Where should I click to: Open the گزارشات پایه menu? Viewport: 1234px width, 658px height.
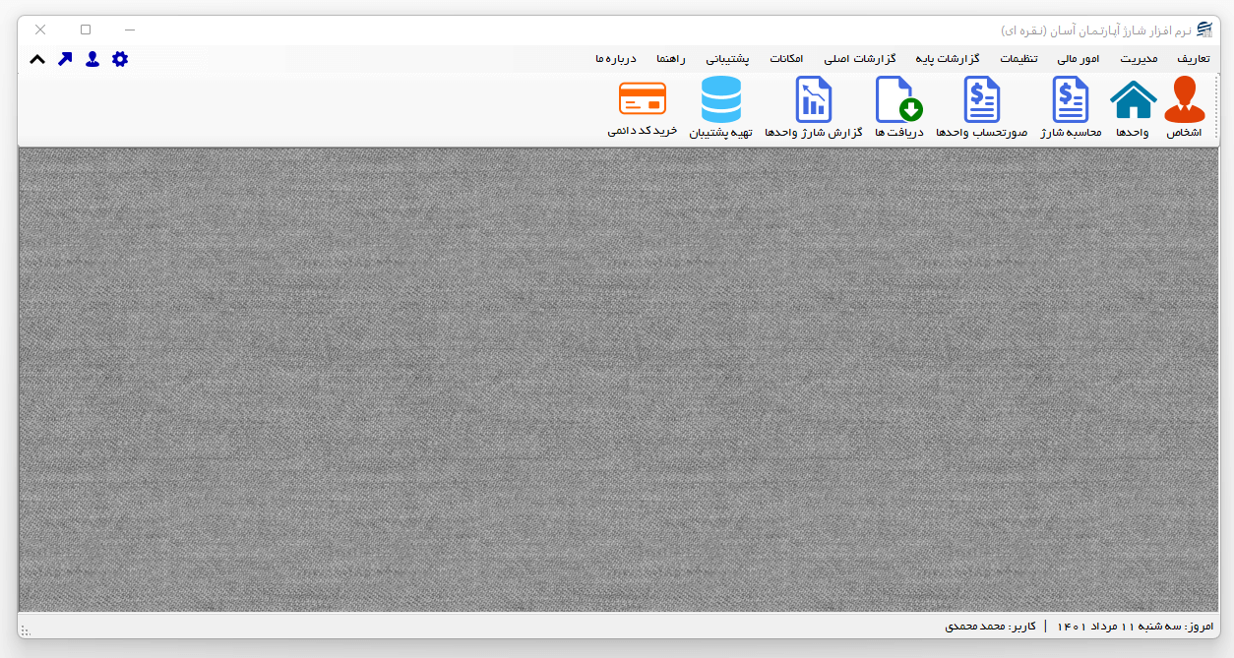click(948, 59)
